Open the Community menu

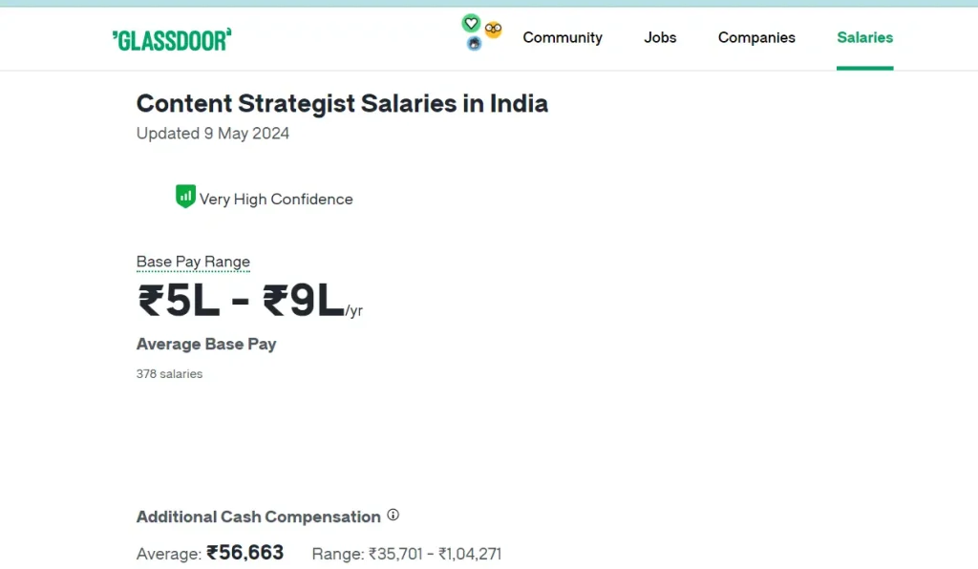click(563, 37)
